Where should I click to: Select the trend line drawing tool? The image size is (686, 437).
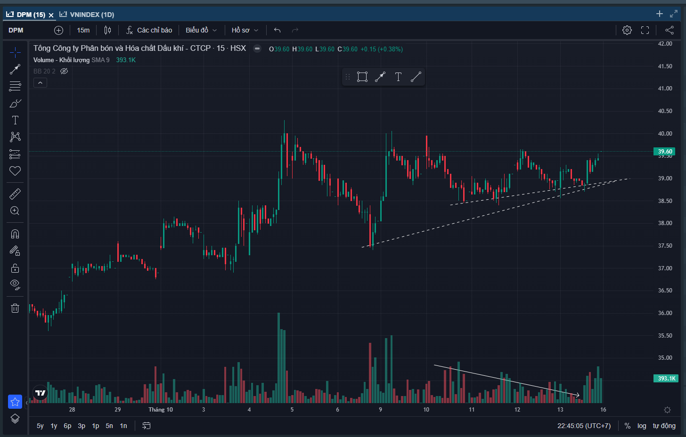(15, 69)
